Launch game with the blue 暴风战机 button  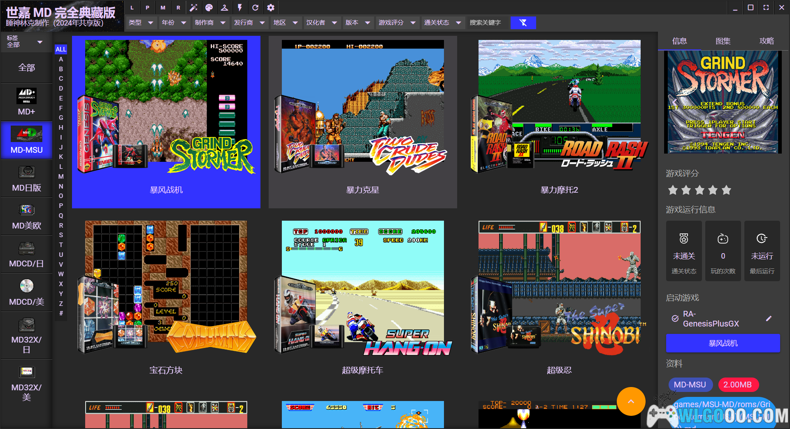[723, 343]
